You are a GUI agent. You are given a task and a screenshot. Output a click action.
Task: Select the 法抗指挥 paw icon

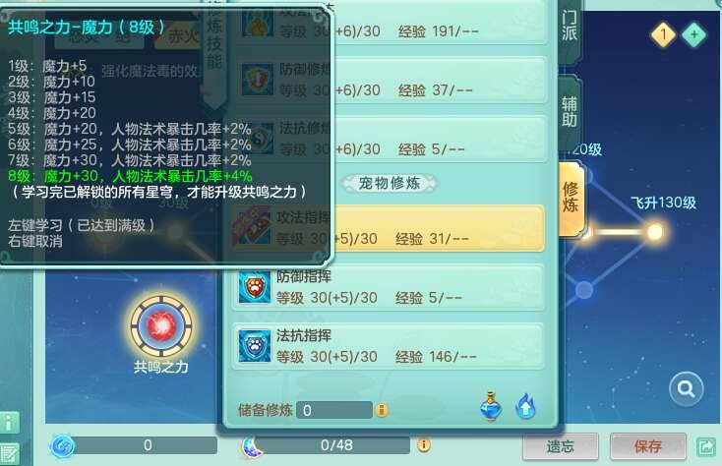255,346
